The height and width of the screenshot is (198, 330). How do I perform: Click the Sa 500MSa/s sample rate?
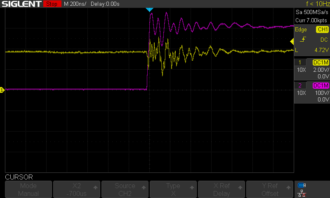click(x=312, y=12)
